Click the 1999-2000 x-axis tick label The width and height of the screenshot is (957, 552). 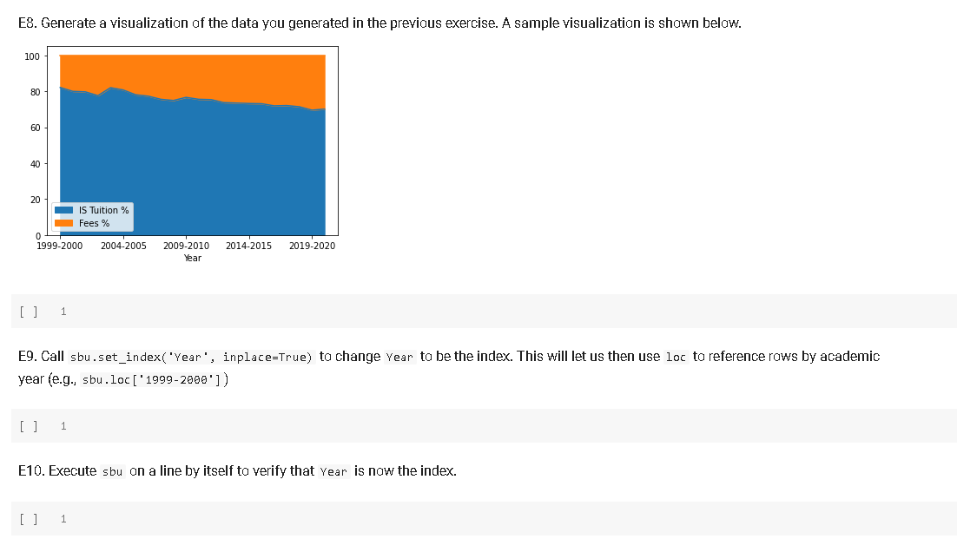pyautogui.click(x=59, y=246)
